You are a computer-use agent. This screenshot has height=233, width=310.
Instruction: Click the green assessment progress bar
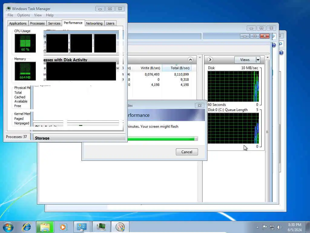(x=163, y=139)
